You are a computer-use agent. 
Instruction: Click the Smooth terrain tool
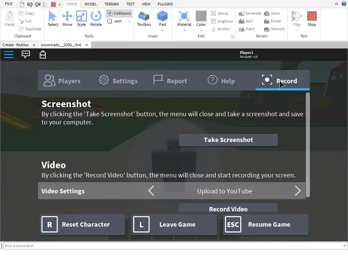274,29
